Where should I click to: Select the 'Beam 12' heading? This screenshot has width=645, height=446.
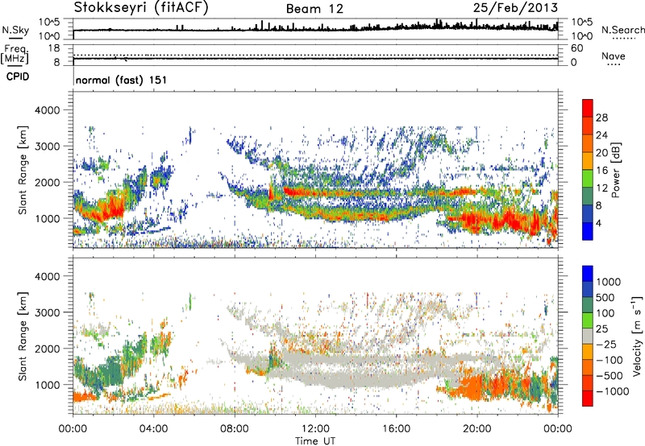click(314, 9)
